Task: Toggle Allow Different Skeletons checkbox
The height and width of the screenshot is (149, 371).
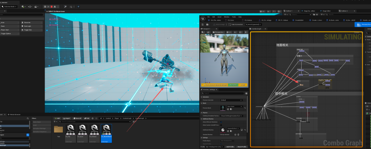Action: pyautogui.click(x=221, y=122)
